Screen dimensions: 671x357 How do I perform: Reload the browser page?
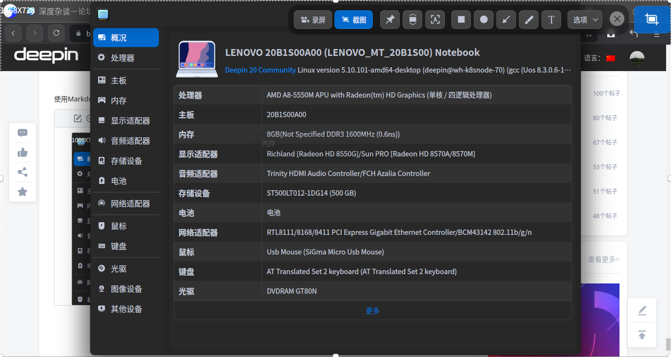click(56, 33)
